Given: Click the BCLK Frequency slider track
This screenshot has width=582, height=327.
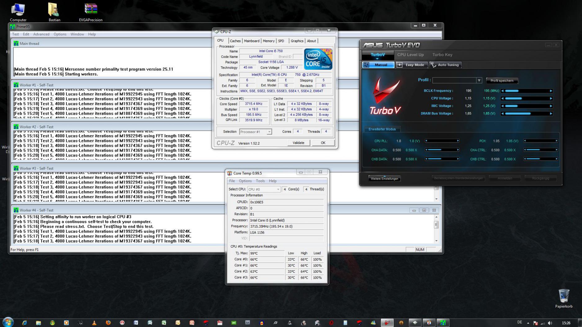Looking at the screenshot, I should (526, 91).
